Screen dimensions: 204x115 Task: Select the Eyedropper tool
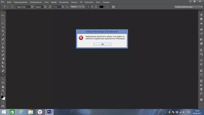click(3, 35)
